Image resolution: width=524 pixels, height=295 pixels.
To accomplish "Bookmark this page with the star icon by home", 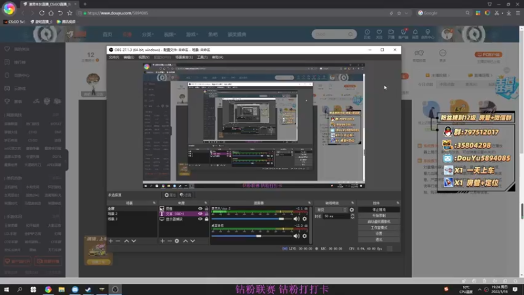I will click(69, 13).
